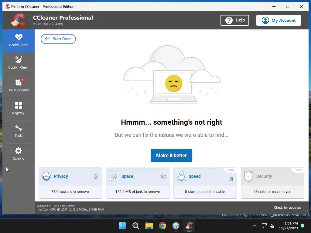311x233 pixels.
Task: Open the Tools section
Action: [19, 132]
